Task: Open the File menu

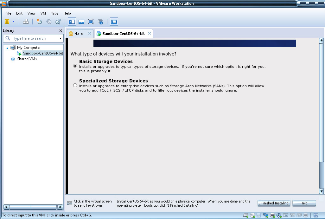Action: point(8,13)
